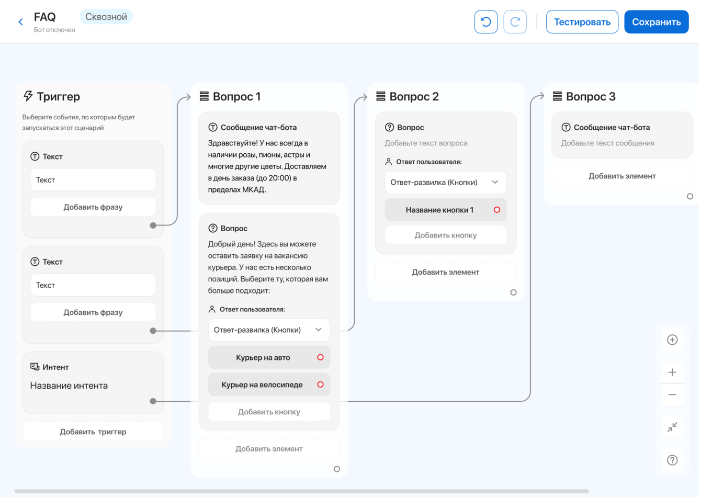701x497 pixels.
Task: Click the collapse arrows fit-view icon
Action: [x=672, y=427]
